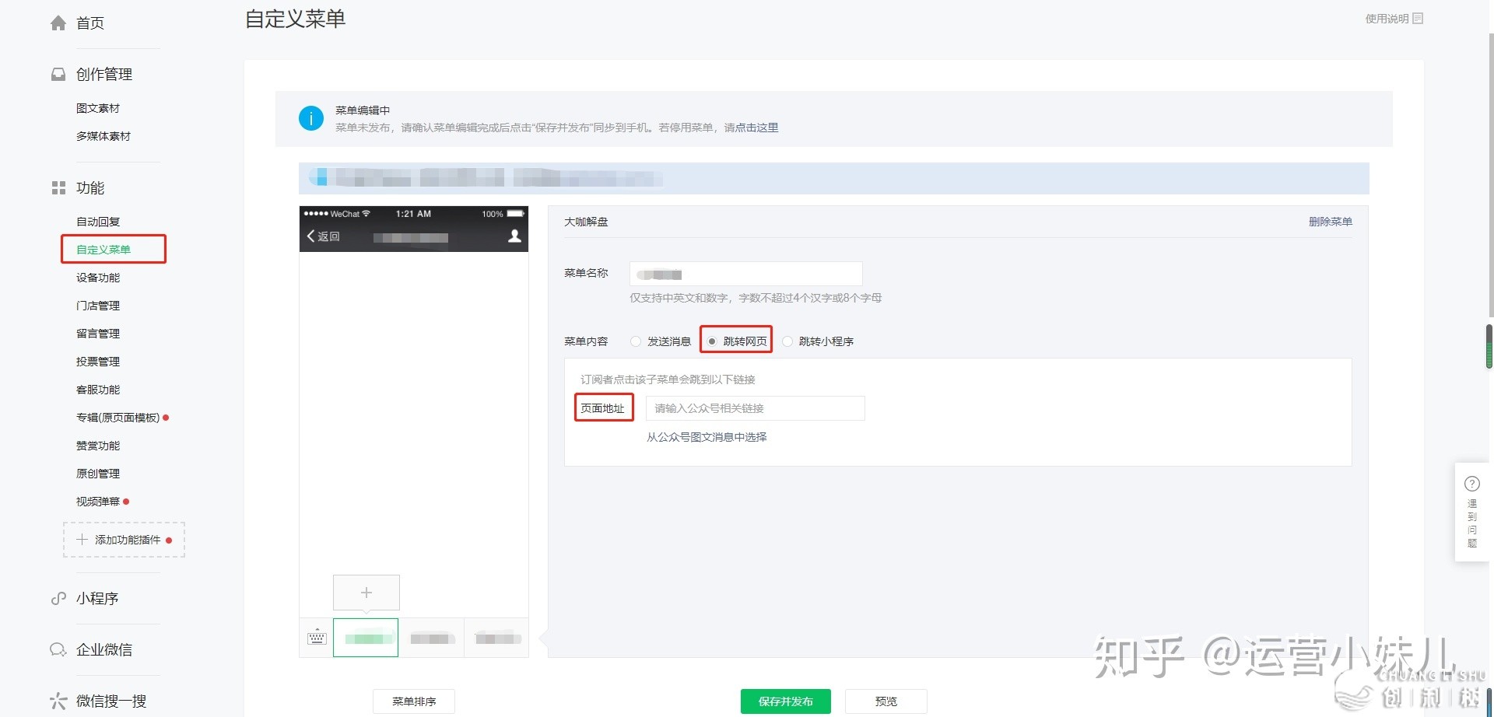Click the plus icon of 添加功能插件

tap(82, 540)
